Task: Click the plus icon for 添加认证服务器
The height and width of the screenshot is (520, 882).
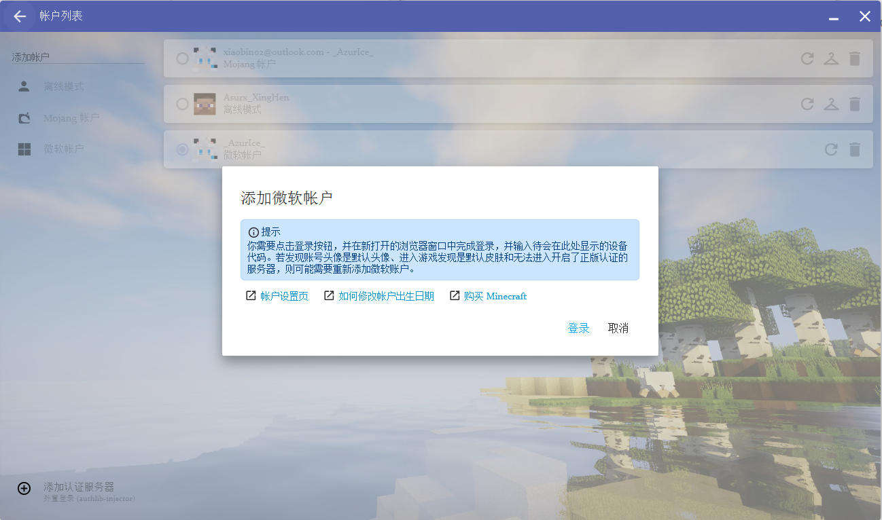Action: coord(24,488)
